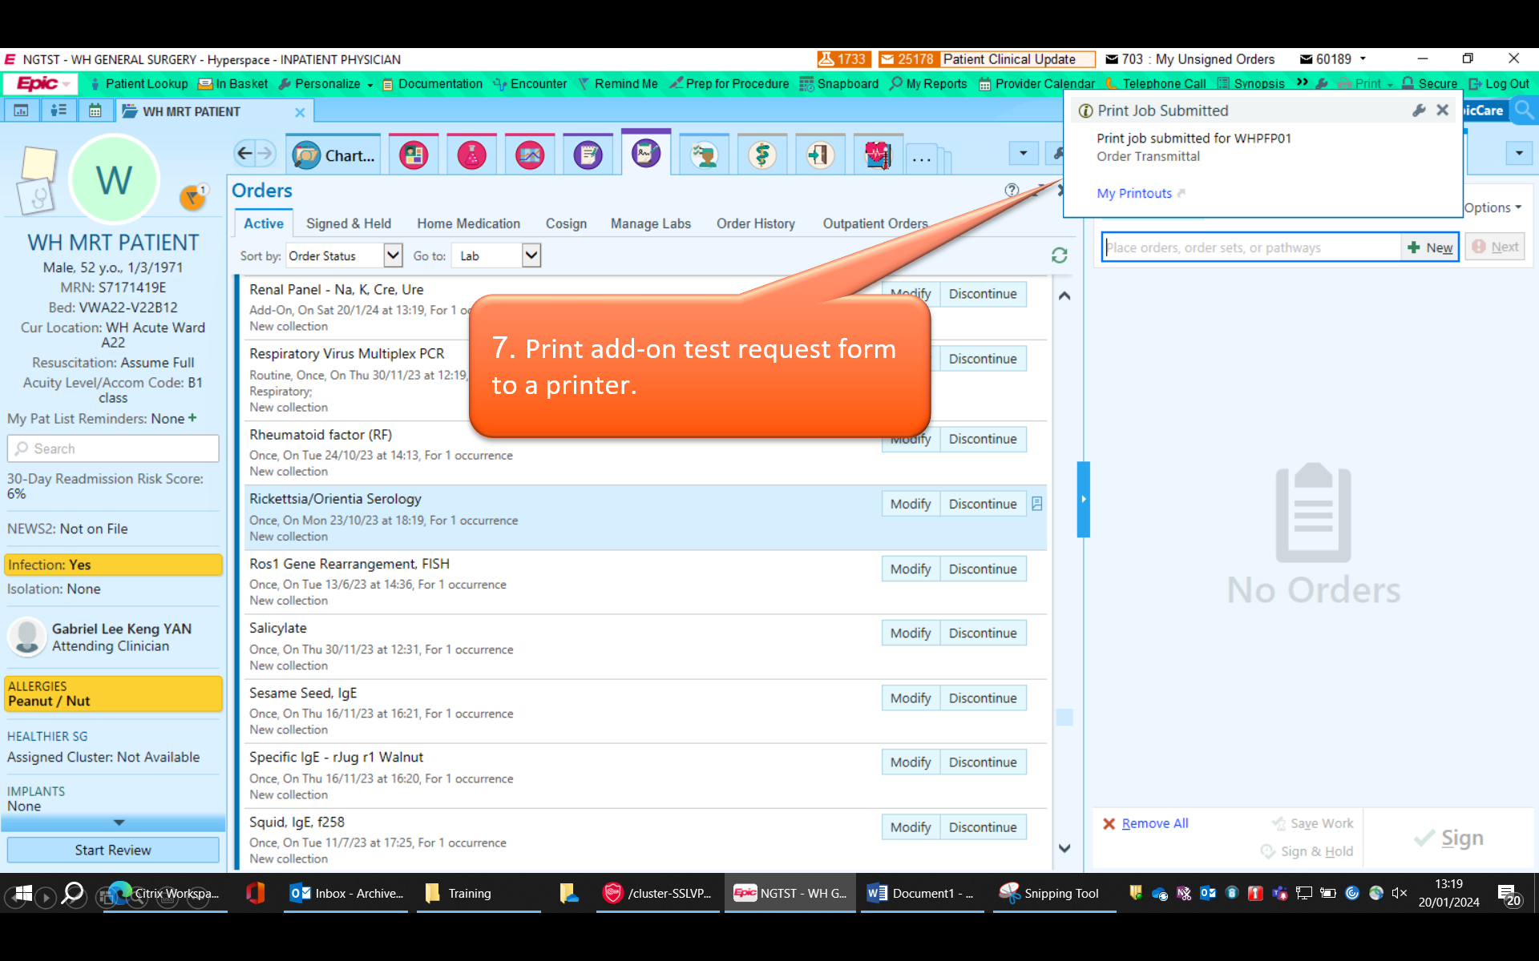The height and width of the screenshot is (961, 1539).
Task: Click the caduceus dollar activity icon
Action: click(x=761, y=155)
